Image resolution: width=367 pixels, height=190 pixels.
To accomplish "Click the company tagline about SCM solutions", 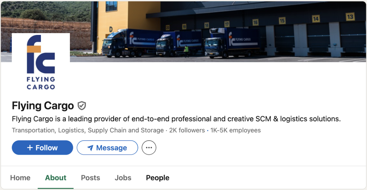I will tap(176, 119).
